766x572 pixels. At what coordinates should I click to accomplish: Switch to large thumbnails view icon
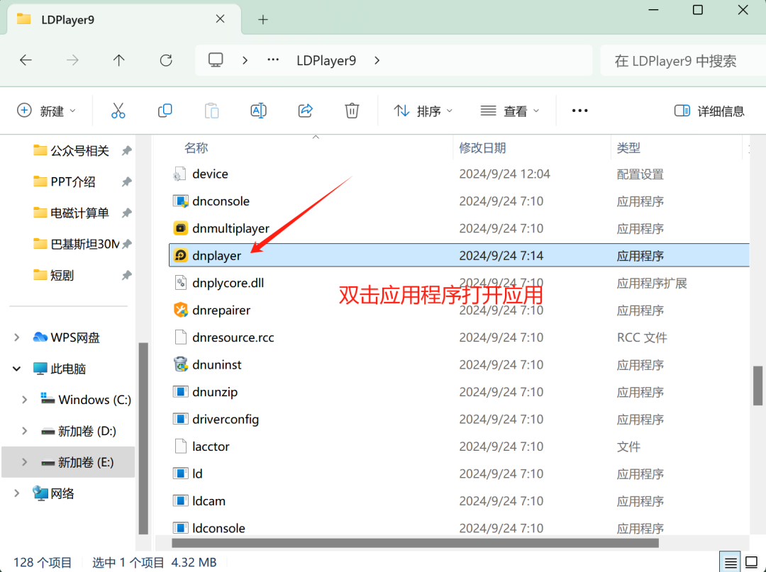pyautogui.click(x=752, y=562)
